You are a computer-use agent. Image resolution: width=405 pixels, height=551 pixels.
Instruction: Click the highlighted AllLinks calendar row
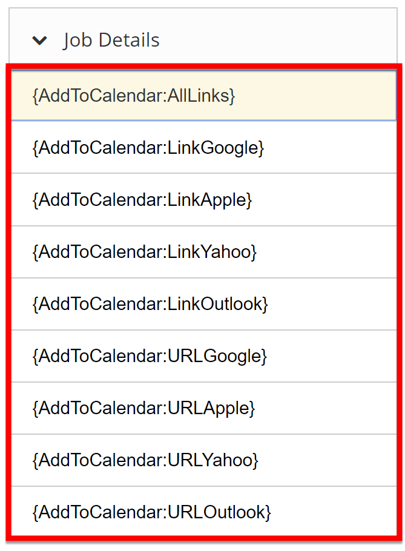(203, 96)
